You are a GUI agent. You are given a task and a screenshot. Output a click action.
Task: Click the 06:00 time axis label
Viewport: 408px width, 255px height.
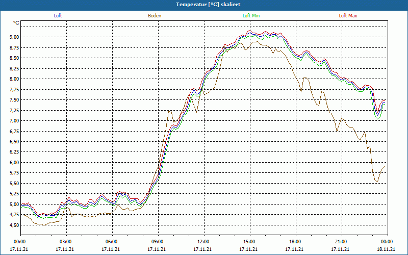tap(112, 242)
